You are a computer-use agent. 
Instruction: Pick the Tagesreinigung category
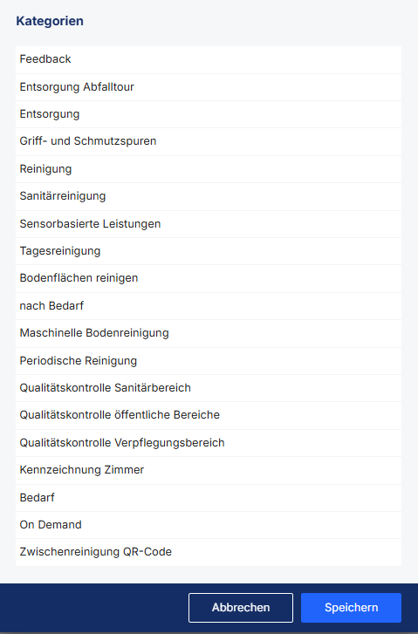tap(209, 251)
